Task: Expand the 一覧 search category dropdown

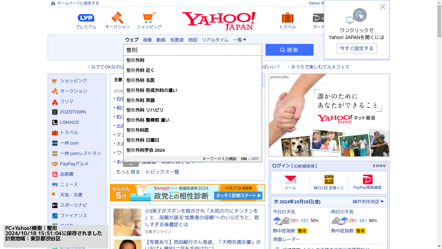Action: tap(240, 40)
